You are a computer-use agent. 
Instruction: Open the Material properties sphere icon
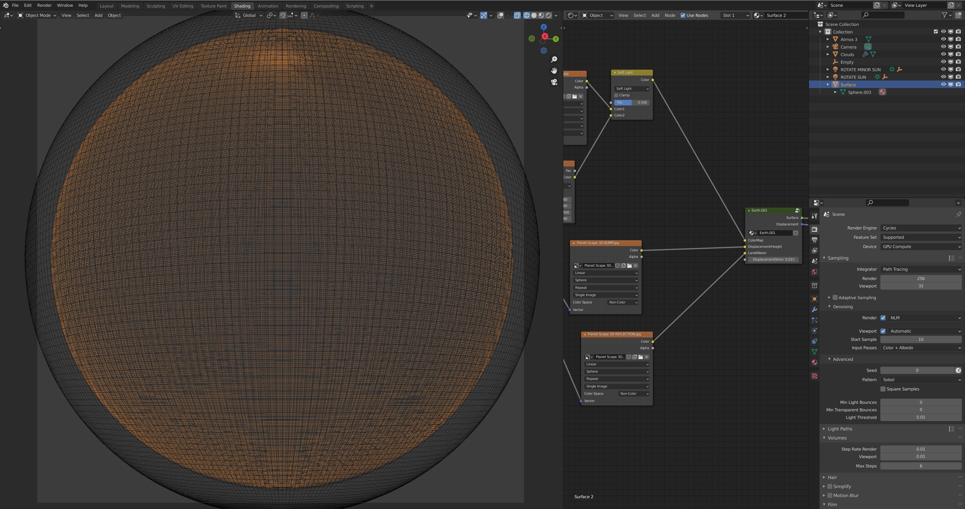815,362
